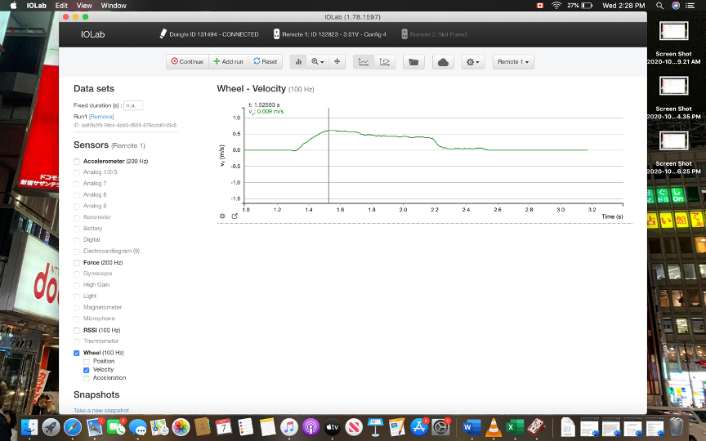Open VLC from the Dock
This screenshot has width=706, height=441.
point(494,427)
